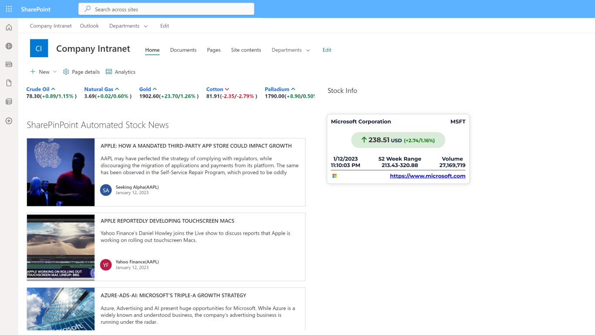Click the SharePoint header title
Image resolution: width=595 pixels, height=335 pixels.
click(36, 9)
